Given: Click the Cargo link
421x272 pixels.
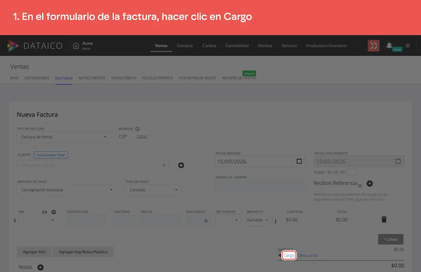Looking at the screenshot, I should pyautogui.click(x=289, y=255).
